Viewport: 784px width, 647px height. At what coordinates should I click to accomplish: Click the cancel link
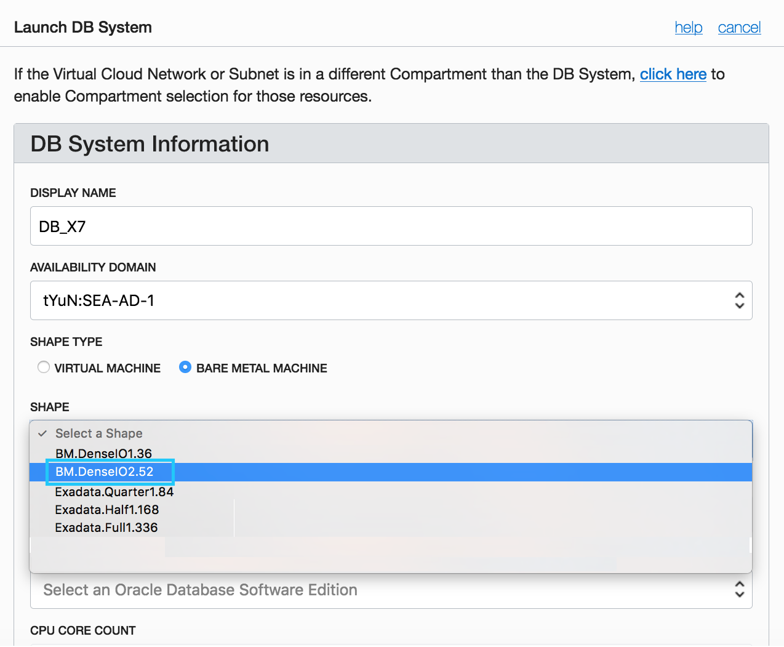pos(739,28)
